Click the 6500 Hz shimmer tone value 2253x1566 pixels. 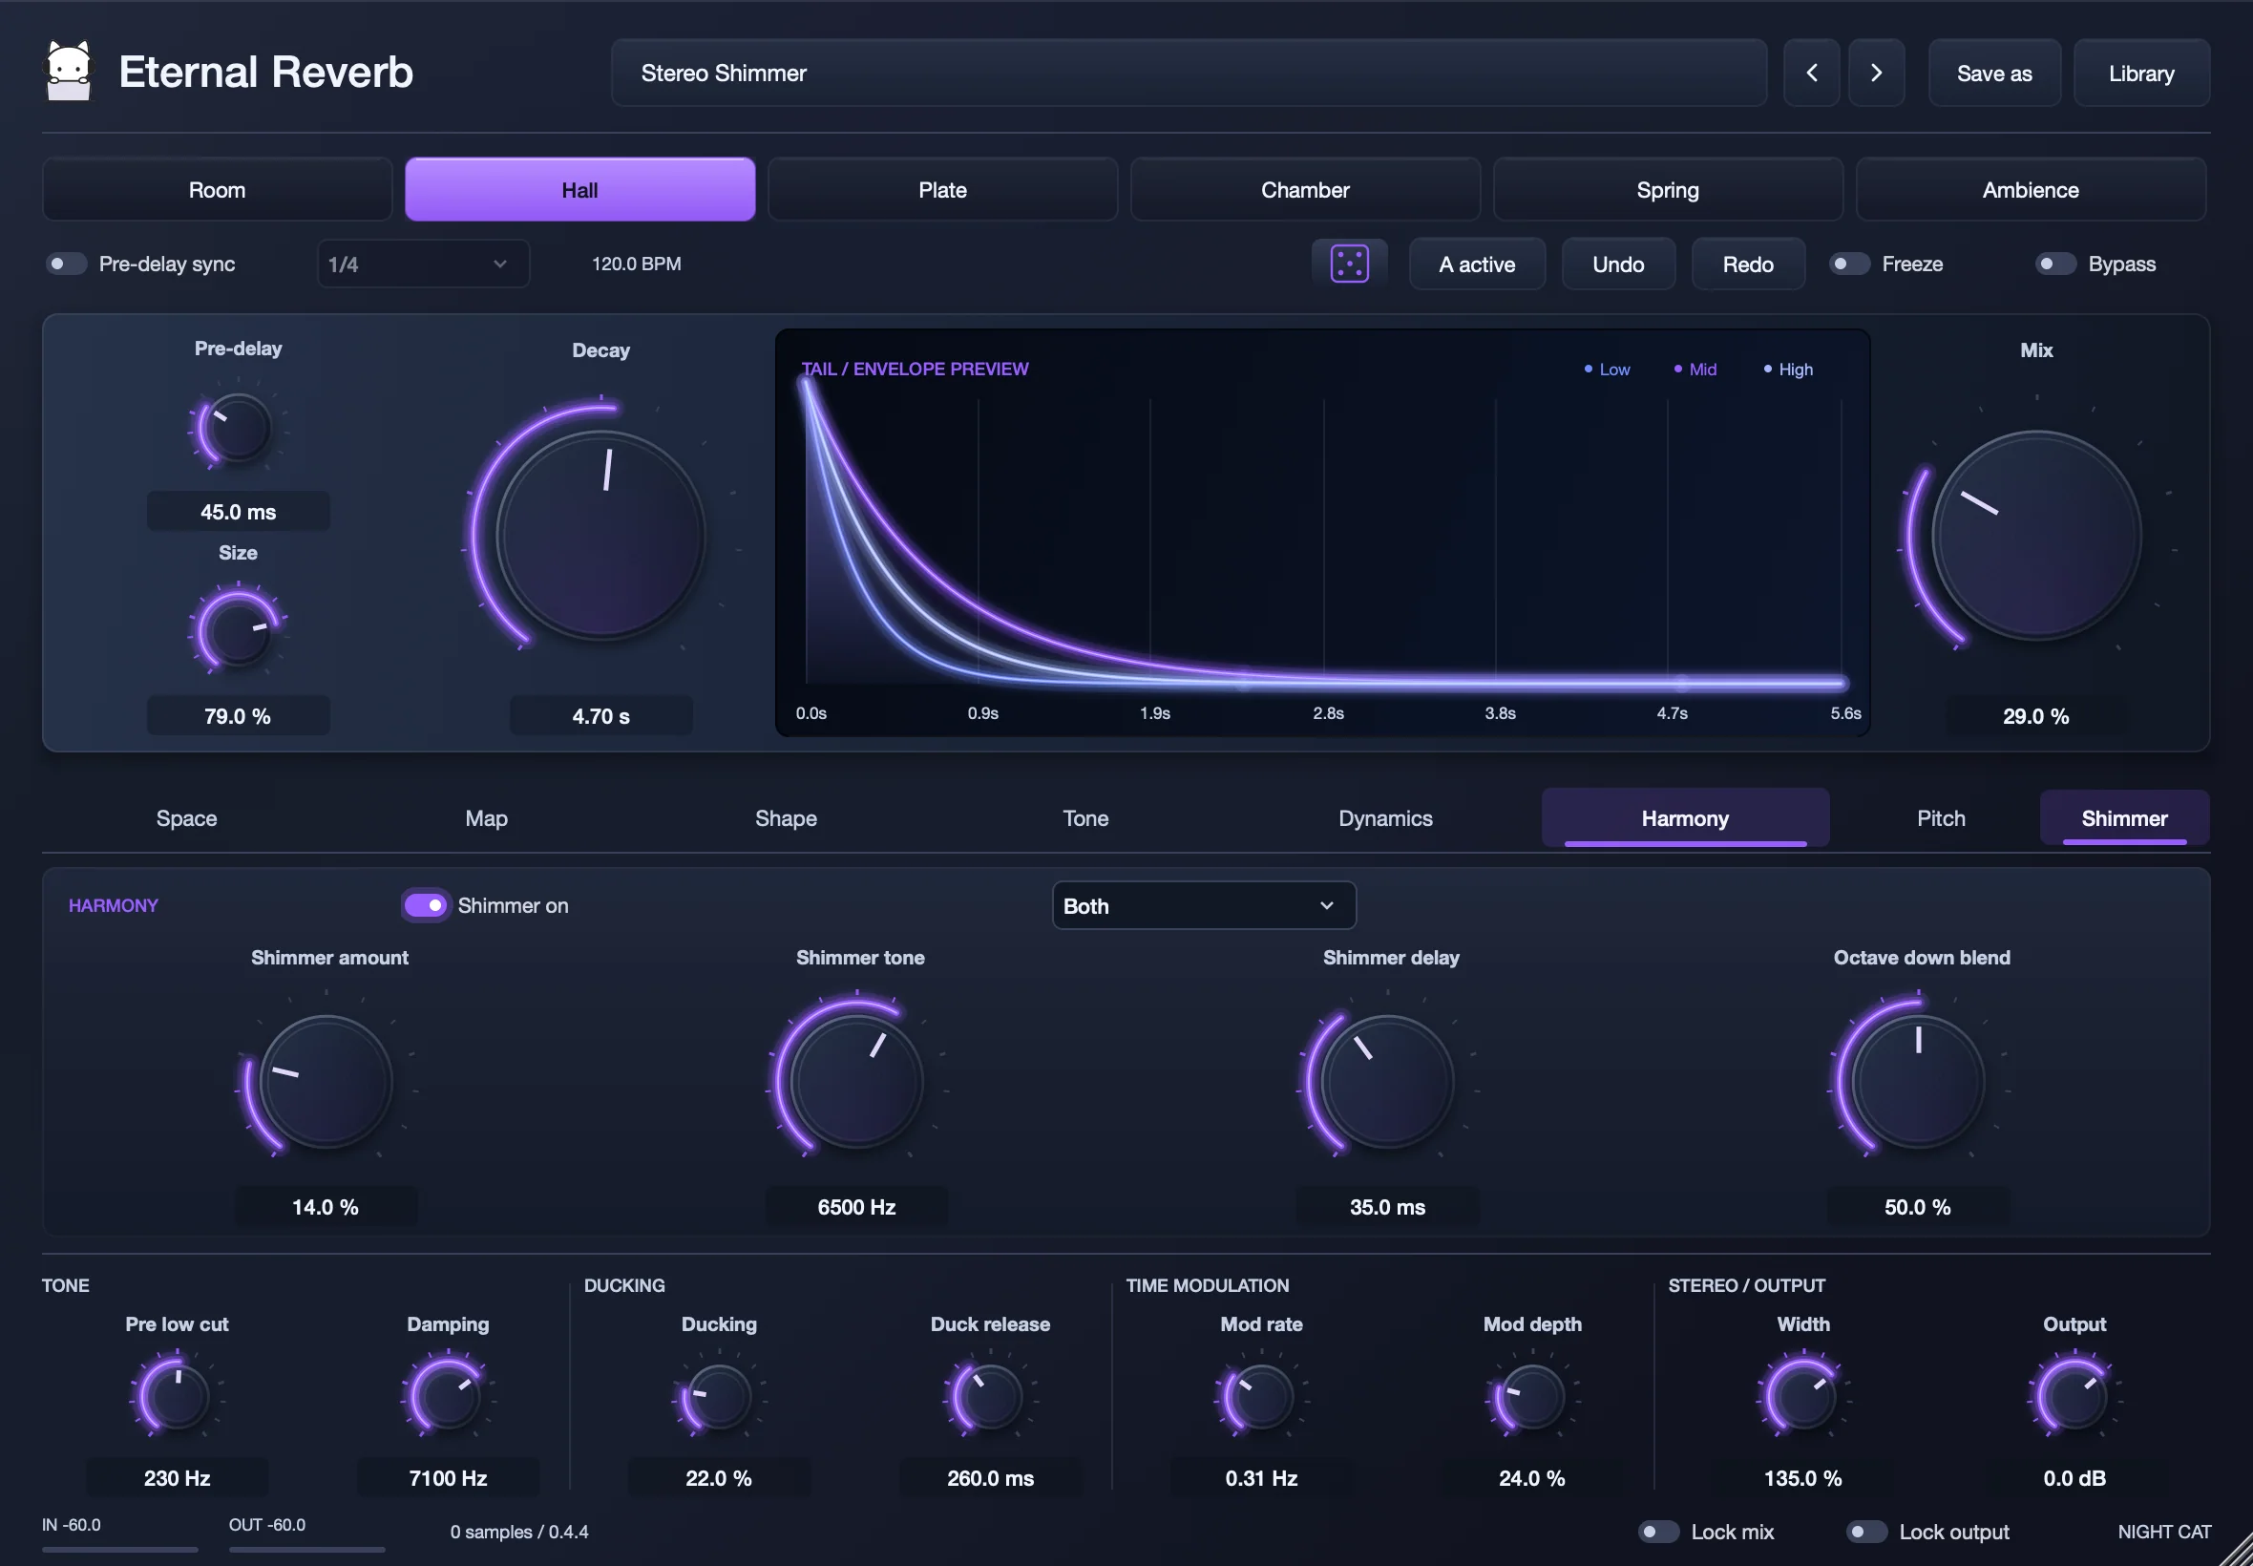[x=856, y=1207]
